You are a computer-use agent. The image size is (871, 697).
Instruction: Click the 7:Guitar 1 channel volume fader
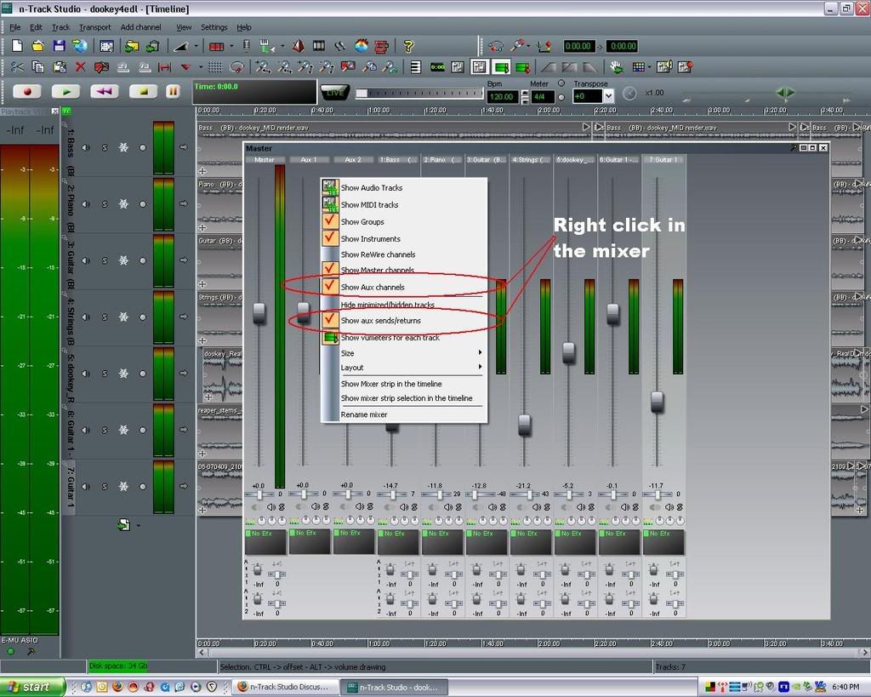(658, 402)
